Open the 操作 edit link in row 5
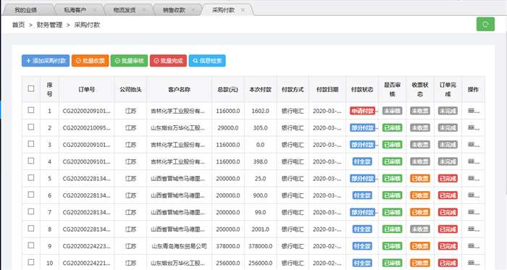This screenshot has width=507, height=270. coord(474,178)
